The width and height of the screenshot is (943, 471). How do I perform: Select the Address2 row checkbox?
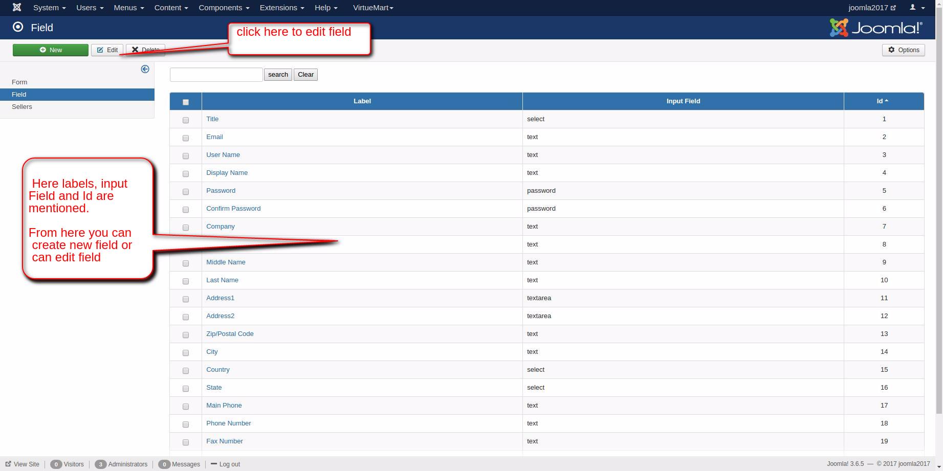pos(186,317)
